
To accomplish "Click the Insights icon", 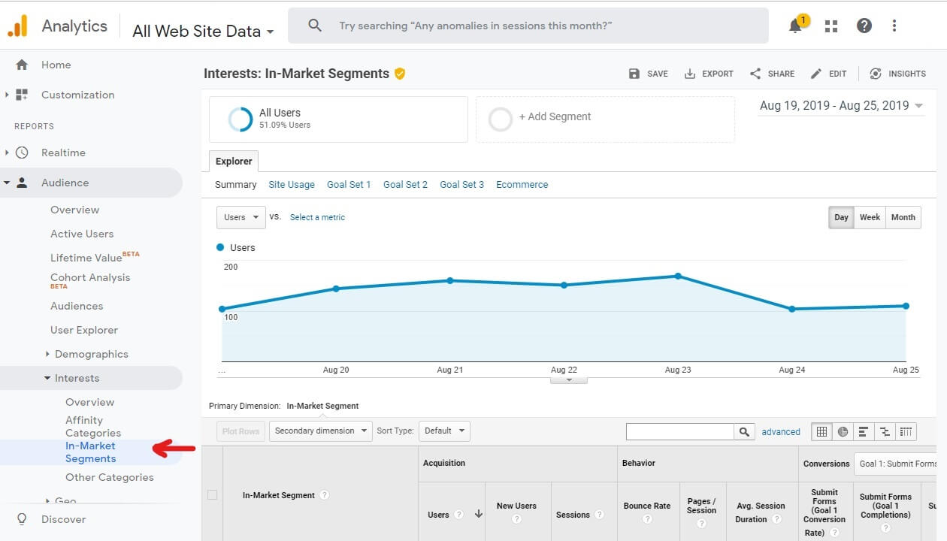I will click(x=898, y=74).
